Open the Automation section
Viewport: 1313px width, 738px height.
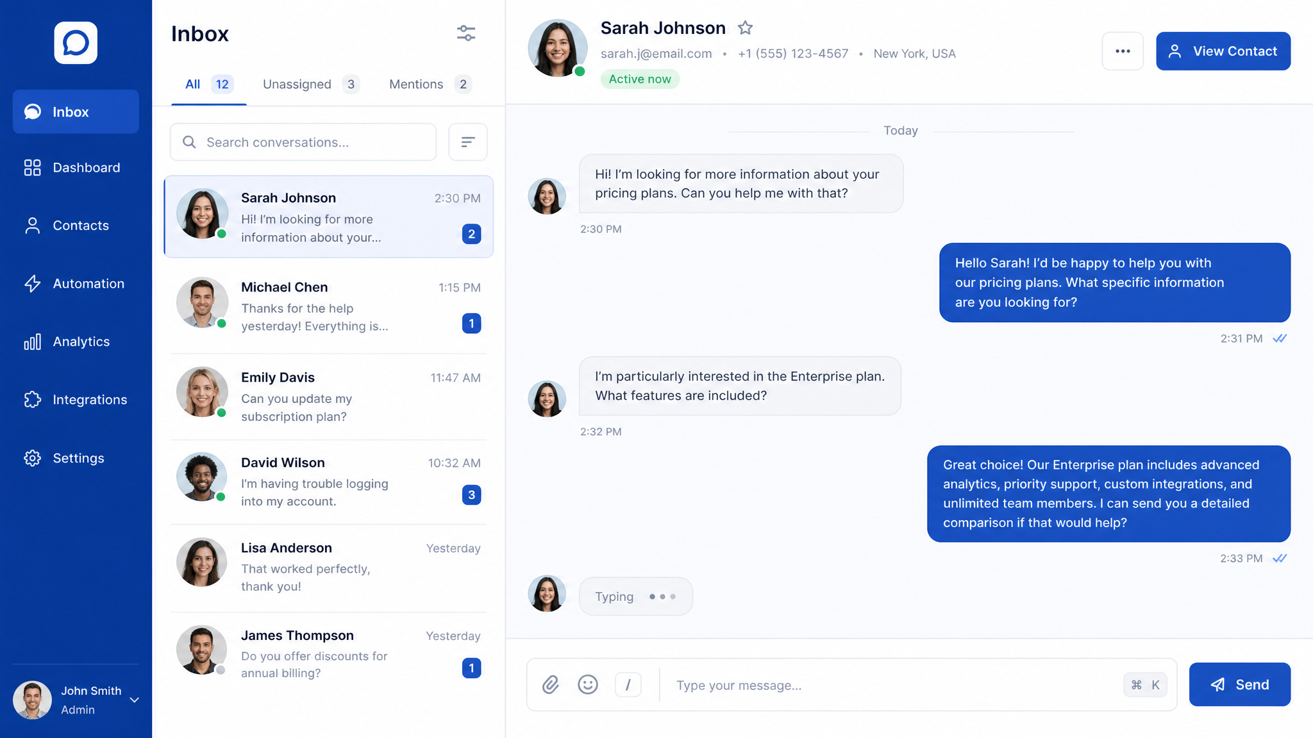76,284
